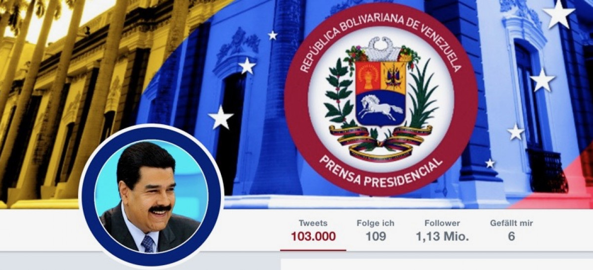This screenshot has width=593, height=270.
Task: Open the Folge ich list
Action: pos(376,230)
